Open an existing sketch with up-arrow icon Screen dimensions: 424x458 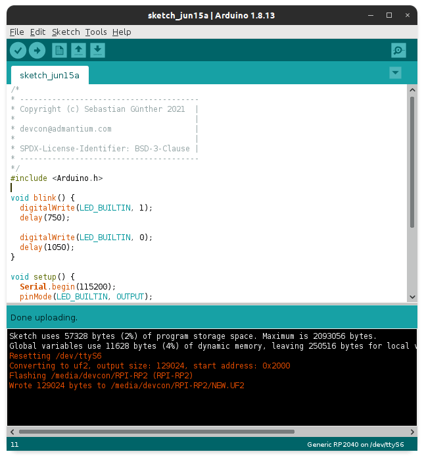coord(78,50)
